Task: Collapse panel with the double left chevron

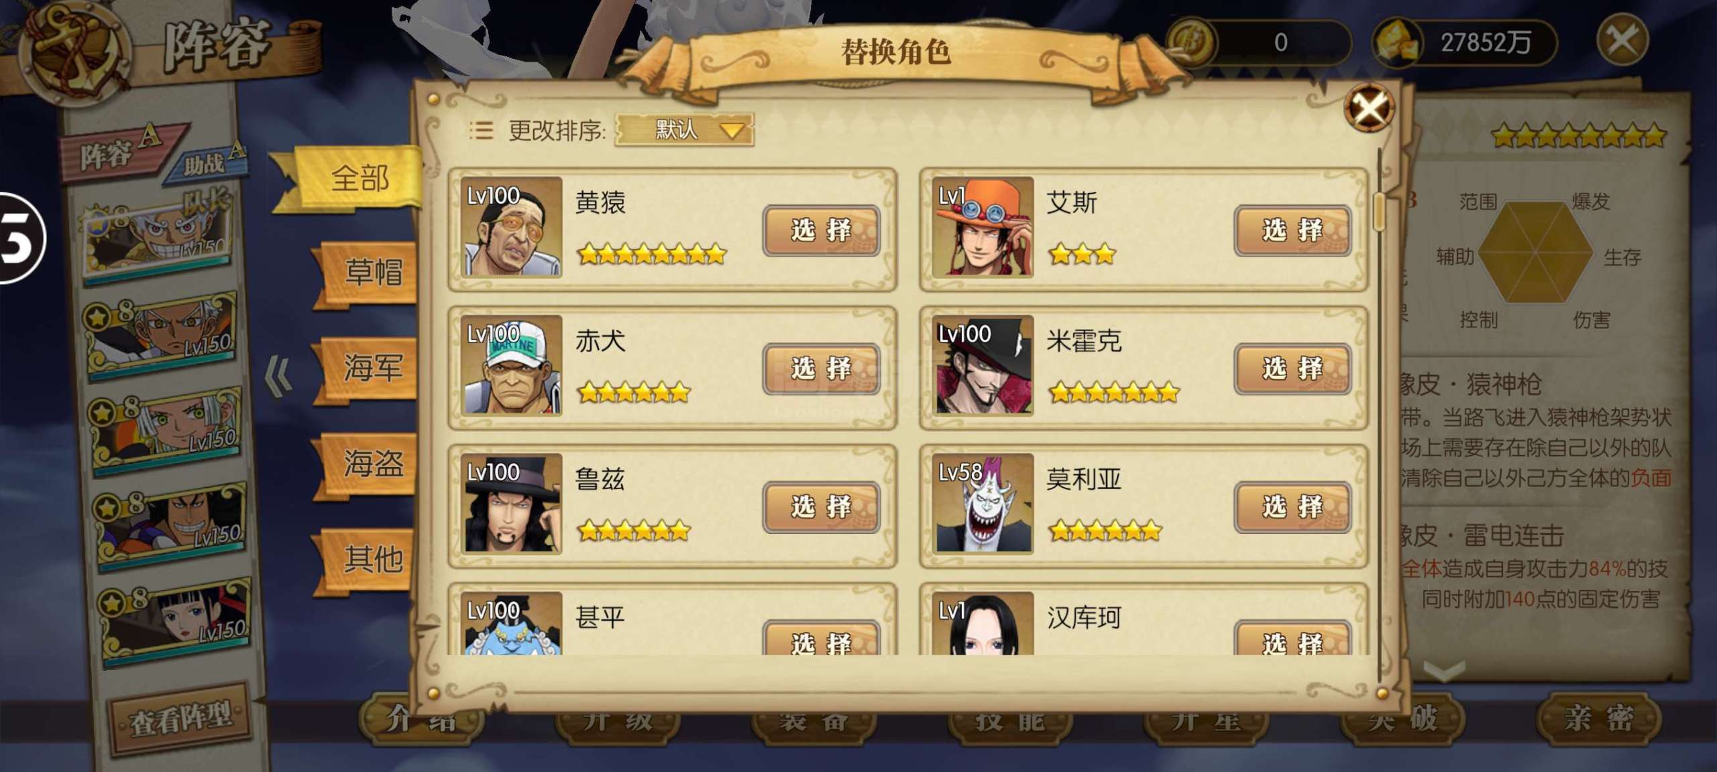Action: [x=278, y=376]
